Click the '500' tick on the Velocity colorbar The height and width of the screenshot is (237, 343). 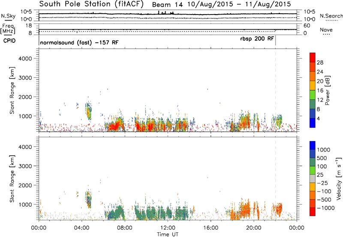[323, 158]
